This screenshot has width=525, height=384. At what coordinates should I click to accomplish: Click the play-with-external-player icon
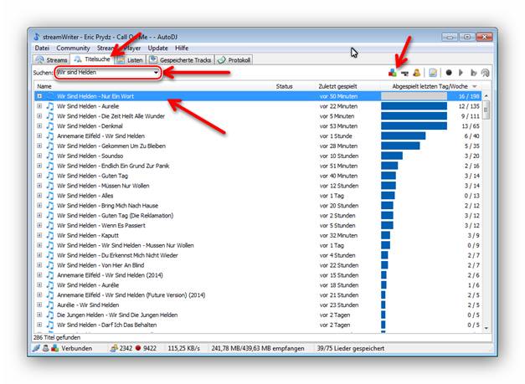(473, 73)
